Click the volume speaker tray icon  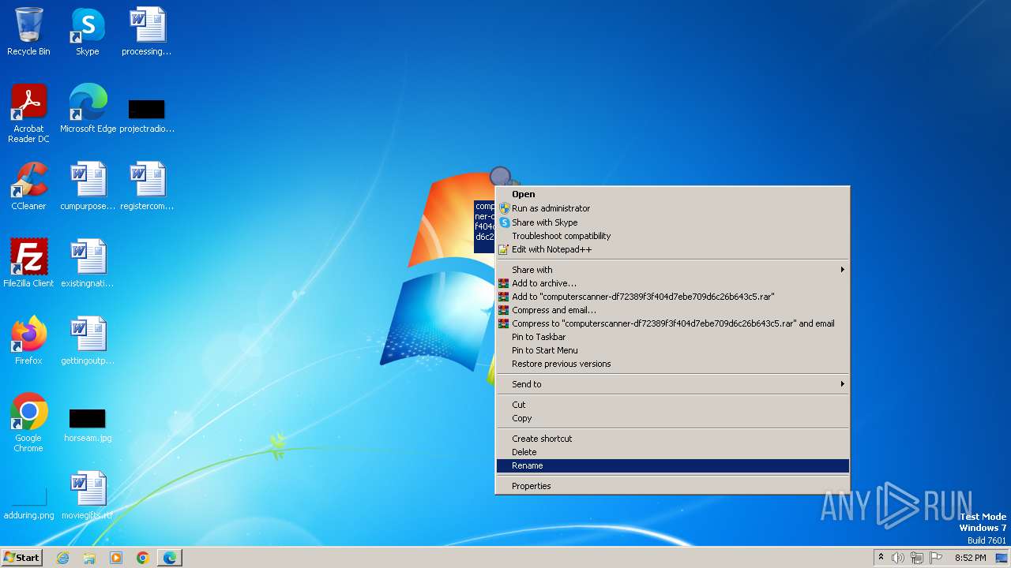pyautogui.click(x=898, y=558)
